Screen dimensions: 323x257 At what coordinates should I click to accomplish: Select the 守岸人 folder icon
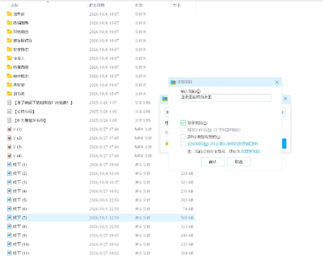(9, 58)
